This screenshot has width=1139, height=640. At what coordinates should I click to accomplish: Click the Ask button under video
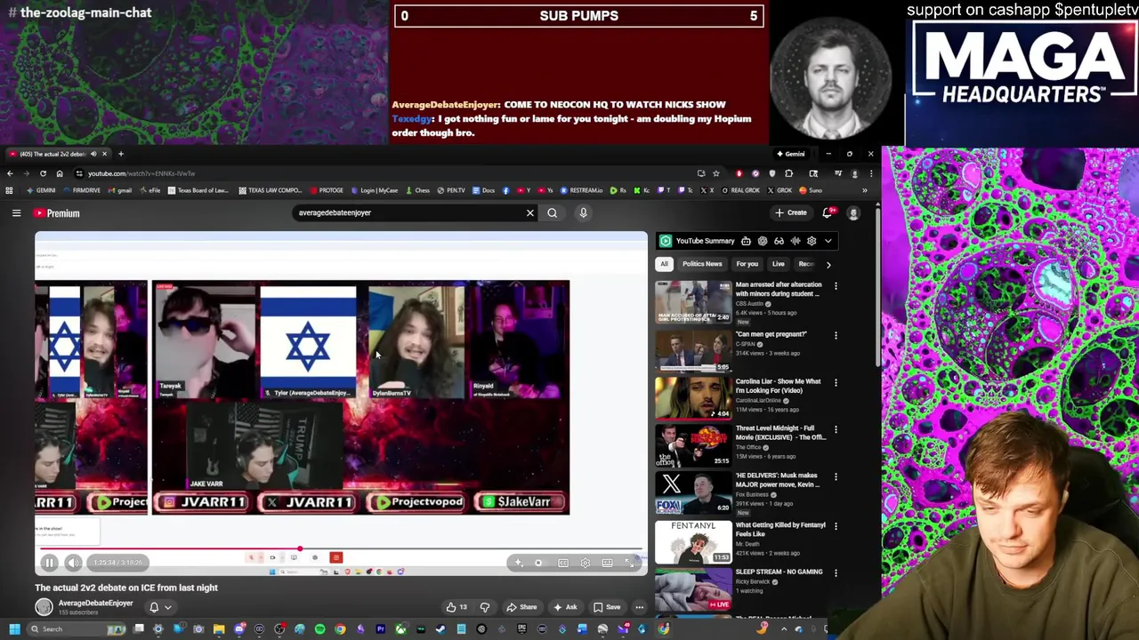565,607
